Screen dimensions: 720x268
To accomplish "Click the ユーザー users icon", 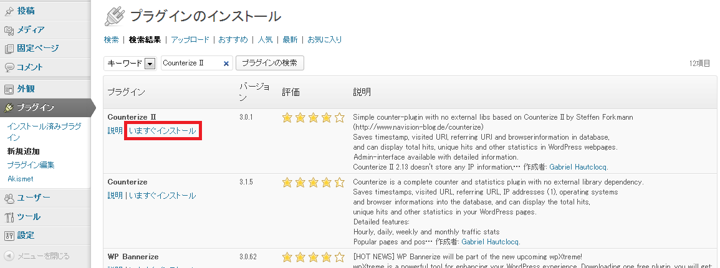I will click(9, 198).
